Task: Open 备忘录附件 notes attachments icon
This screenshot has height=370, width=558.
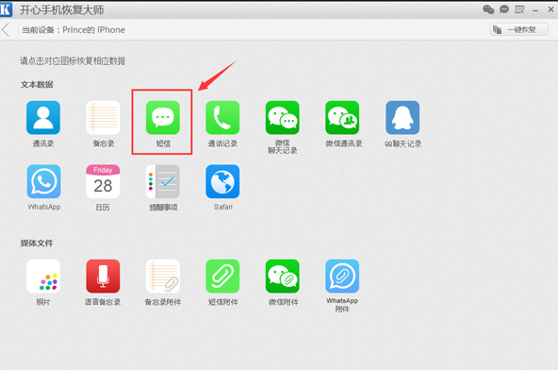Action: point(163,277)
